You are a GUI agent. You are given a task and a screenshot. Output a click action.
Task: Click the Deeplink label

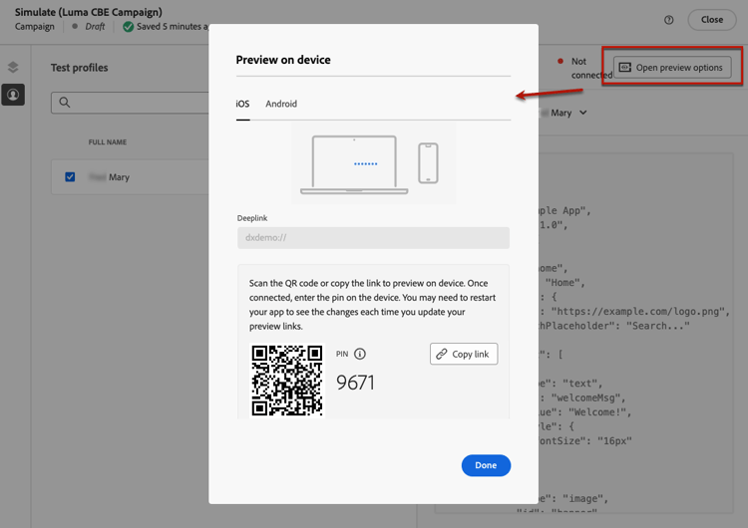tap(252, 218)
